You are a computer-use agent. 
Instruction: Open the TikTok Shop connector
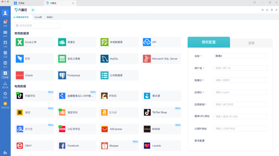161,112
